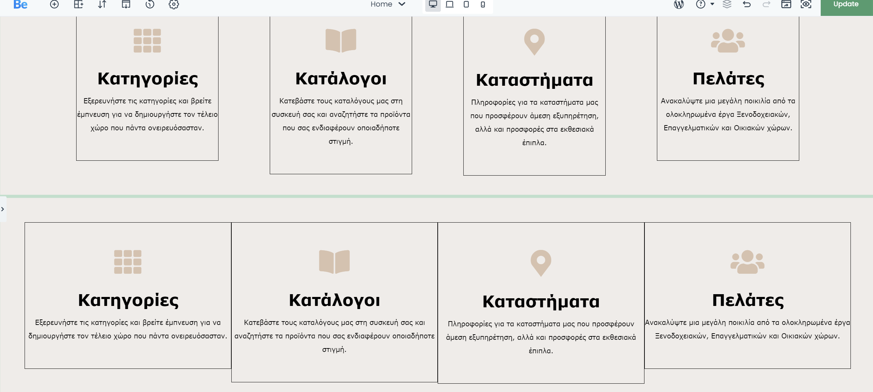
Task: Select the Κατηγορίες heading in the top row
Action: coord(148,79)
